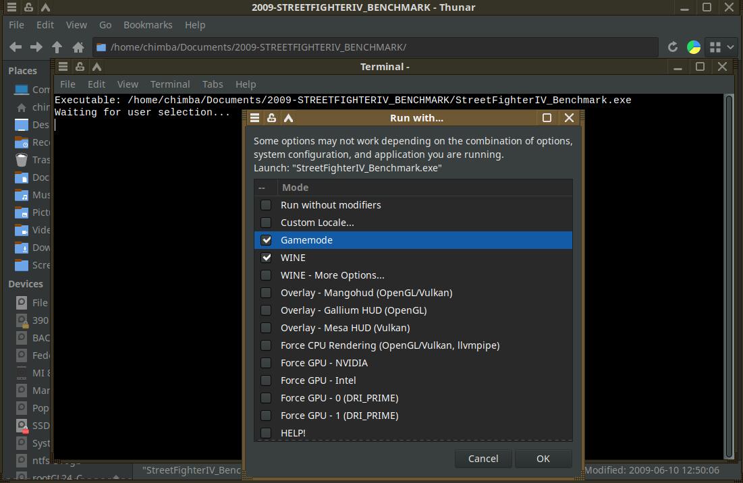Reload the current folder in Thunar
Viewport: 743px width, 483px height.
click(x=672, y=47)
